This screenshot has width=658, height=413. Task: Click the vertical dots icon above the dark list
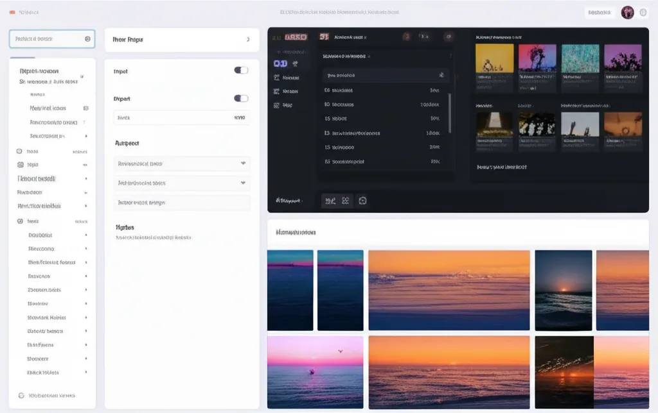450,56
